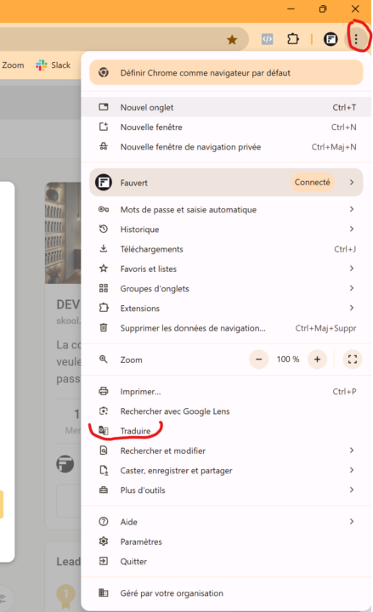Click the incognito private window icon
The width and height of the screenshot is (373, 612).
pos(104,147)
